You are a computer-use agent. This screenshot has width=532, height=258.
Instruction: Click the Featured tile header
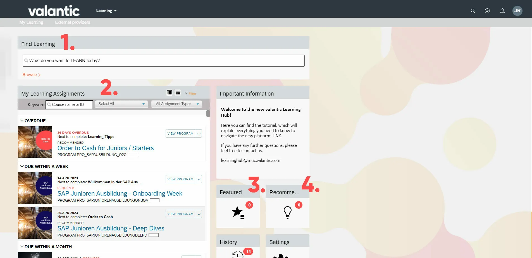coord(238,192)
